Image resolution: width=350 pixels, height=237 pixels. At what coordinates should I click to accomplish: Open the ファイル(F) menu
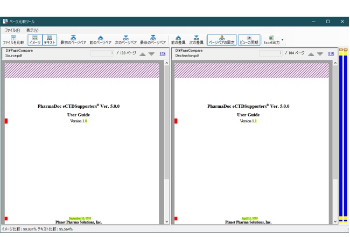point(12,30)
